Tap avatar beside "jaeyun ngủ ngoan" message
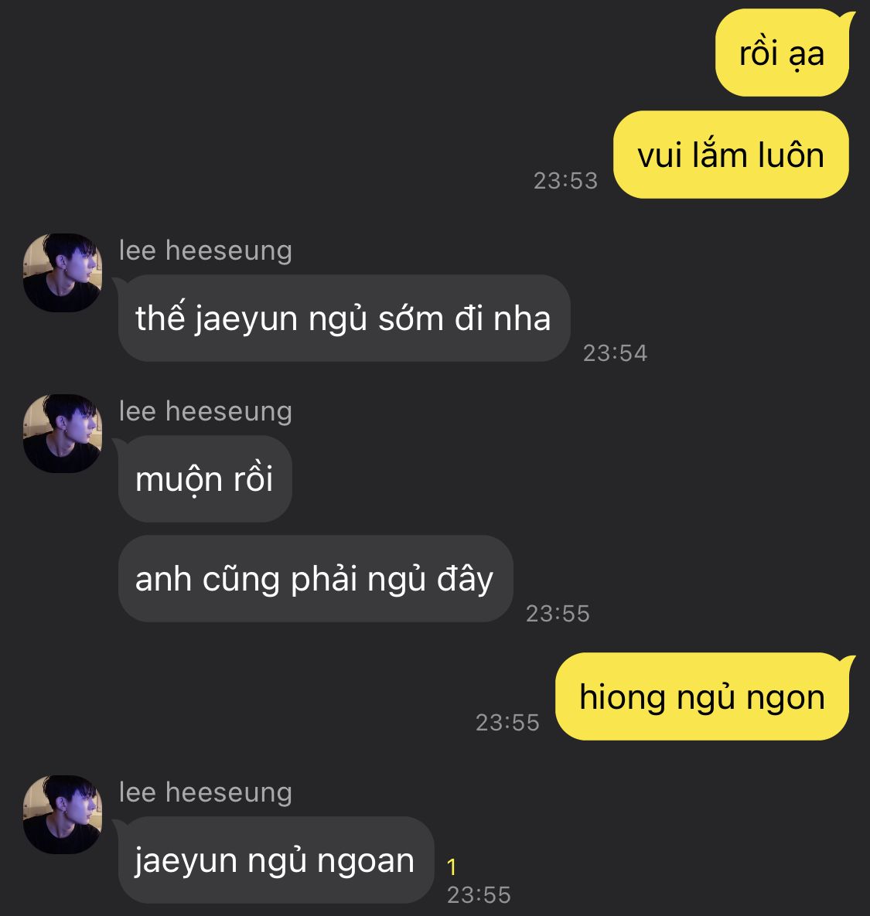The width and height of the screenshot is (870, 916). [x=63, y=815]
